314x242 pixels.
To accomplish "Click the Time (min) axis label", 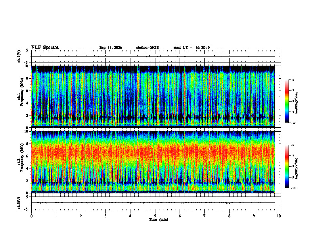I will [159, 219].
